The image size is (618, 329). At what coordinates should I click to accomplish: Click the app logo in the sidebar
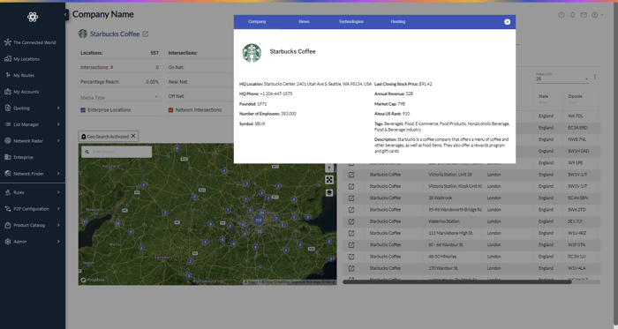click(33, 17)
